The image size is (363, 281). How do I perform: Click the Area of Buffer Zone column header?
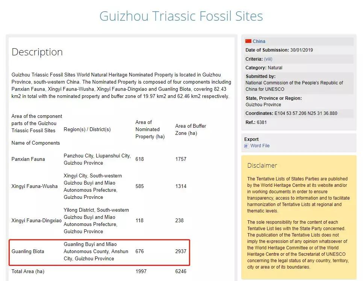[191, 130]
